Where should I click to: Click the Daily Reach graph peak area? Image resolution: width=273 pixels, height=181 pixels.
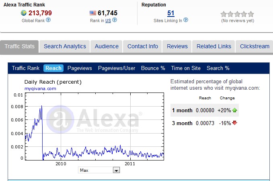pyautogui.click(x=41, y=108)
